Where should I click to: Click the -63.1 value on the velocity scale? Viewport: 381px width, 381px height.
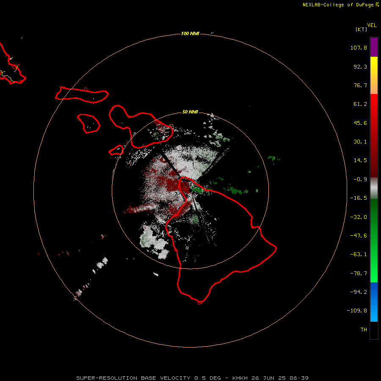click(x=359, y=254)
